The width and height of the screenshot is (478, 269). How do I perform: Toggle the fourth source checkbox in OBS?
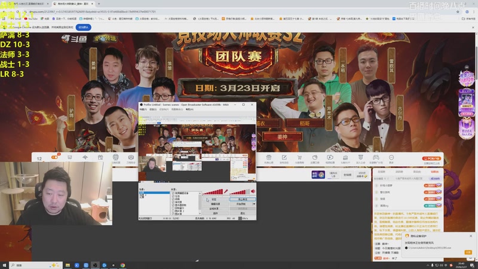[x=173, y=202]
